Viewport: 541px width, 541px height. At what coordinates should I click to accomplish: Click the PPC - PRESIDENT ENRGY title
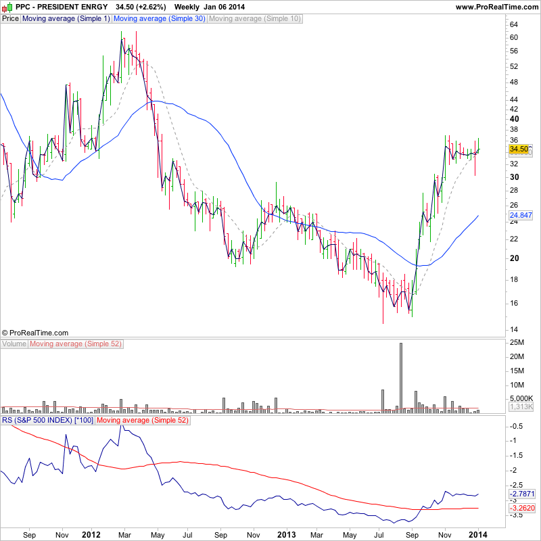click(x=62, y=7)
